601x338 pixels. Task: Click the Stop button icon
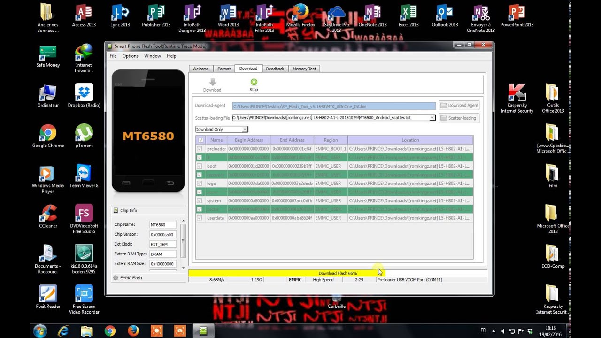(x=254, y=82)
